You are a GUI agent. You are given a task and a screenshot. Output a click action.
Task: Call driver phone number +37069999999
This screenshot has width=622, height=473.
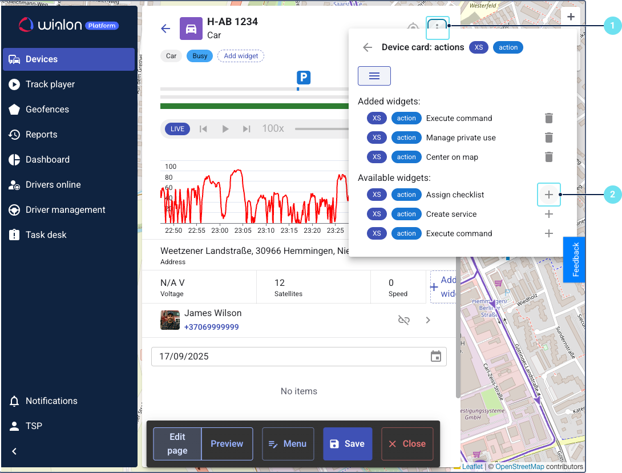point(211,327)
